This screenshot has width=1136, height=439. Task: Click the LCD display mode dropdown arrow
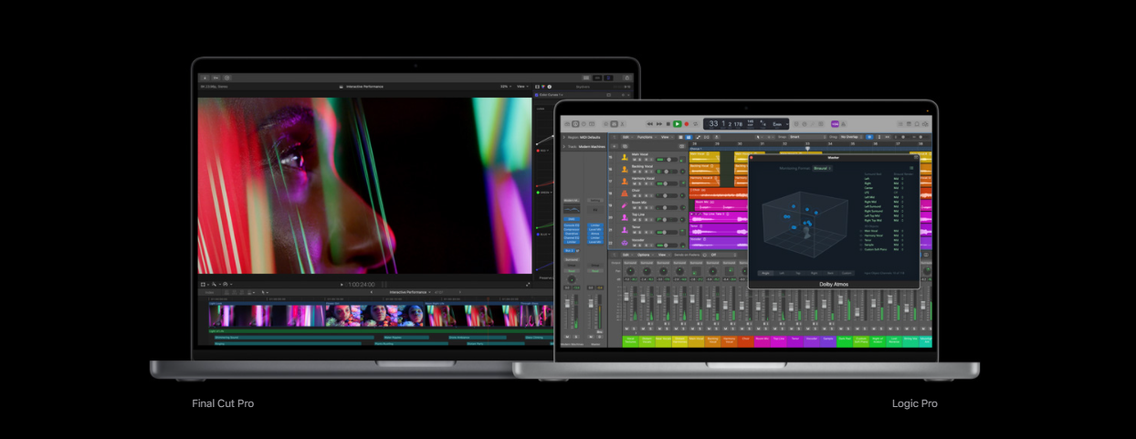click(x=787, y=124)
